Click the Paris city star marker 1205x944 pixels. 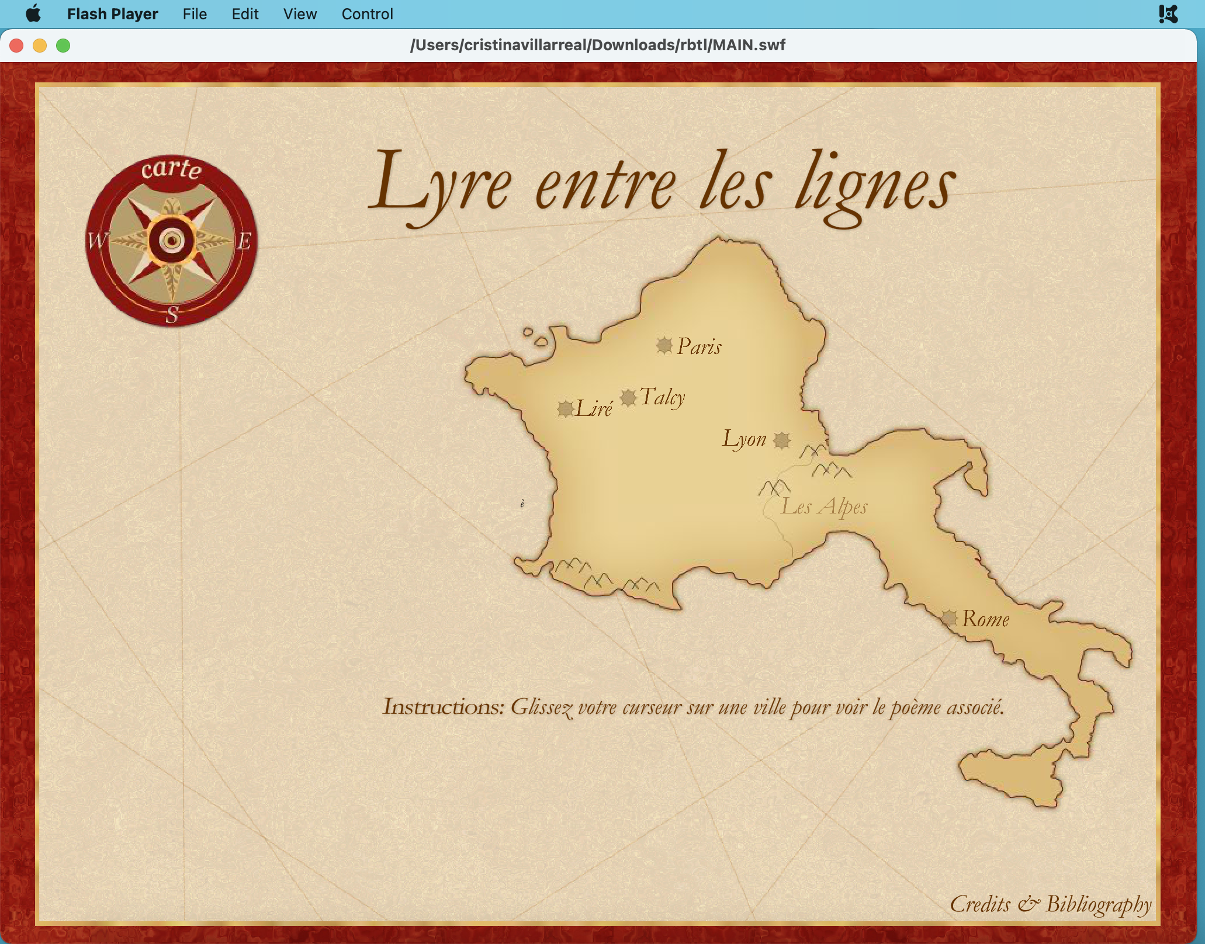(664, 345)
